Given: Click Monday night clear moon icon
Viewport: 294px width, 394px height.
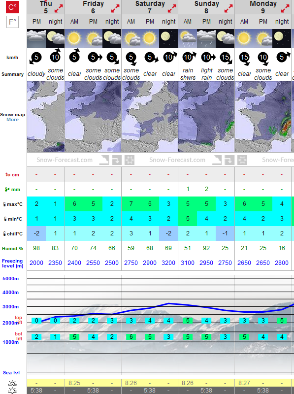Looking at the screenshot, I should coord(282,38).
